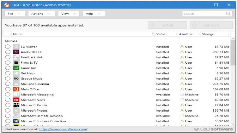This screenshot has width=237, height=133.
Task: Open the oo-software.com link
Action: 63,129
